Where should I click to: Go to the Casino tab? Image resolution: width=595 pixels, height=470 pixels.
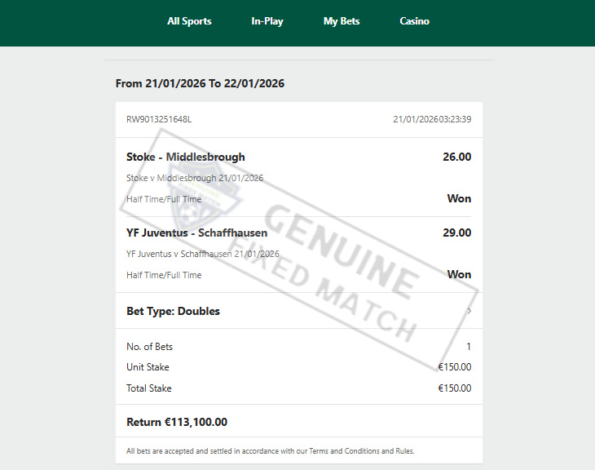(414, 21)
